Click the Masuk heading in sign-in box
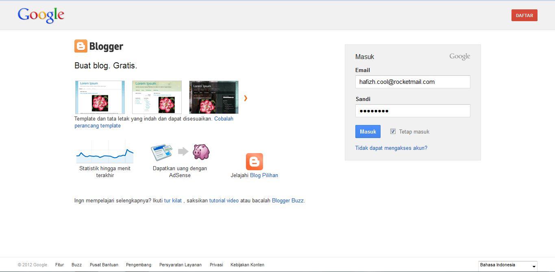 pyautogui.click(x=365, y=57)
